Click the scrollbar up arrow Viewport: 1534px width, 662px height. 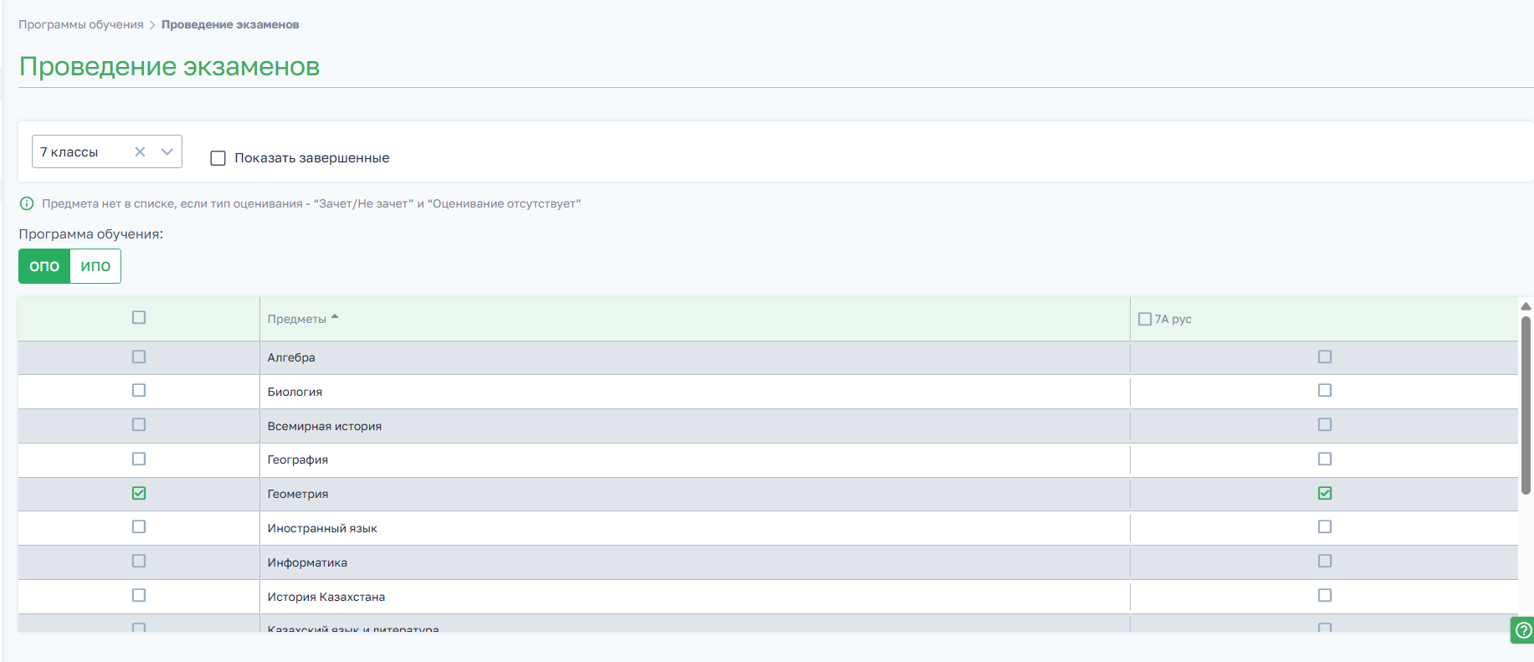(x=1526, y=306)
